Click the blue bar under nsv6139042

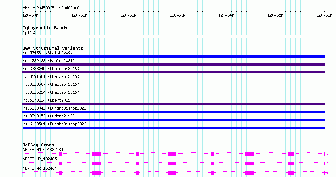coord(174,112)
